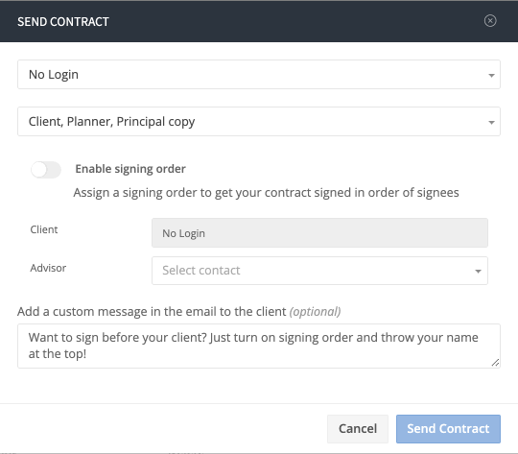The image size is (518, 454).
Task: Click the SEND CONTRACT header title
Action: point(63,22)
